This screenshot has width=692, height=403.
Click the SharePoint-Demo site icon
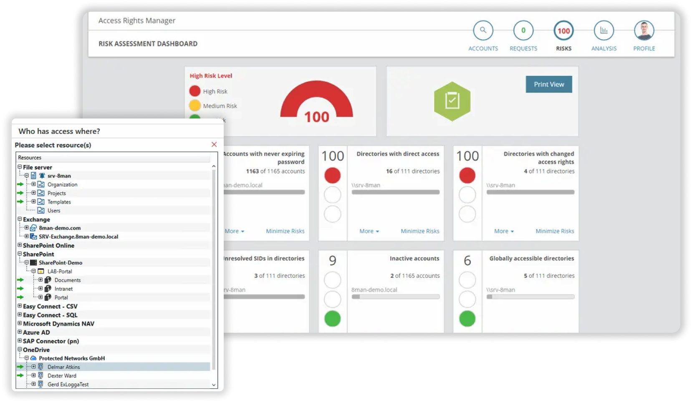pyautogui.click(x=33, y=263)
